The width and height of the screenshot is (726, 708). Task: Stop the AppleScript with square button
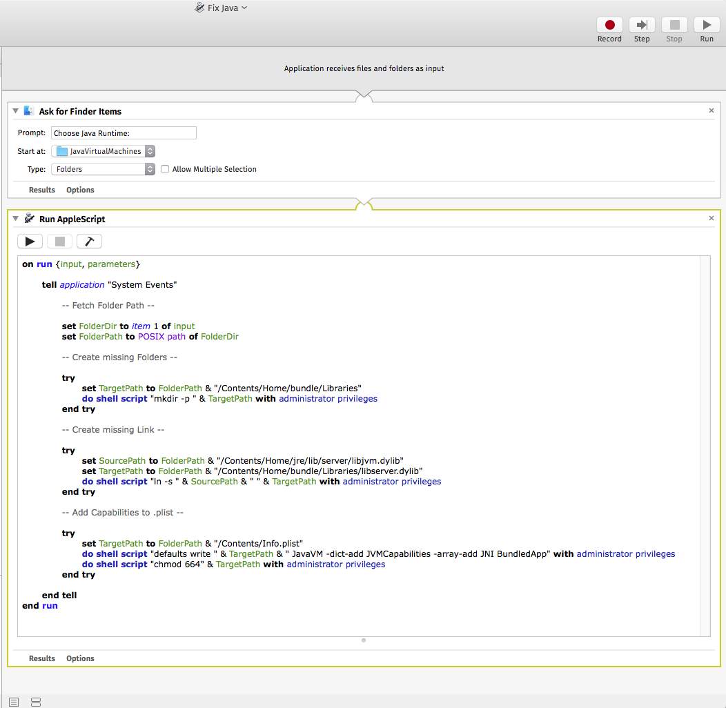pos(59,242)
